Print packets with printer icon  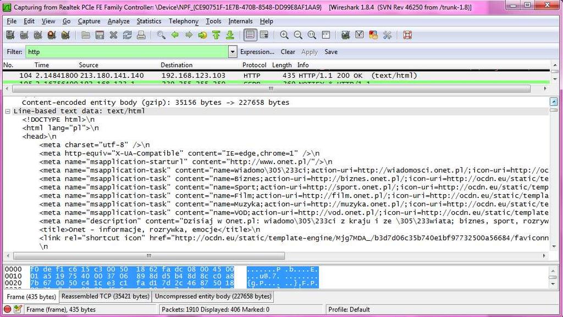[x=141, y=35]
